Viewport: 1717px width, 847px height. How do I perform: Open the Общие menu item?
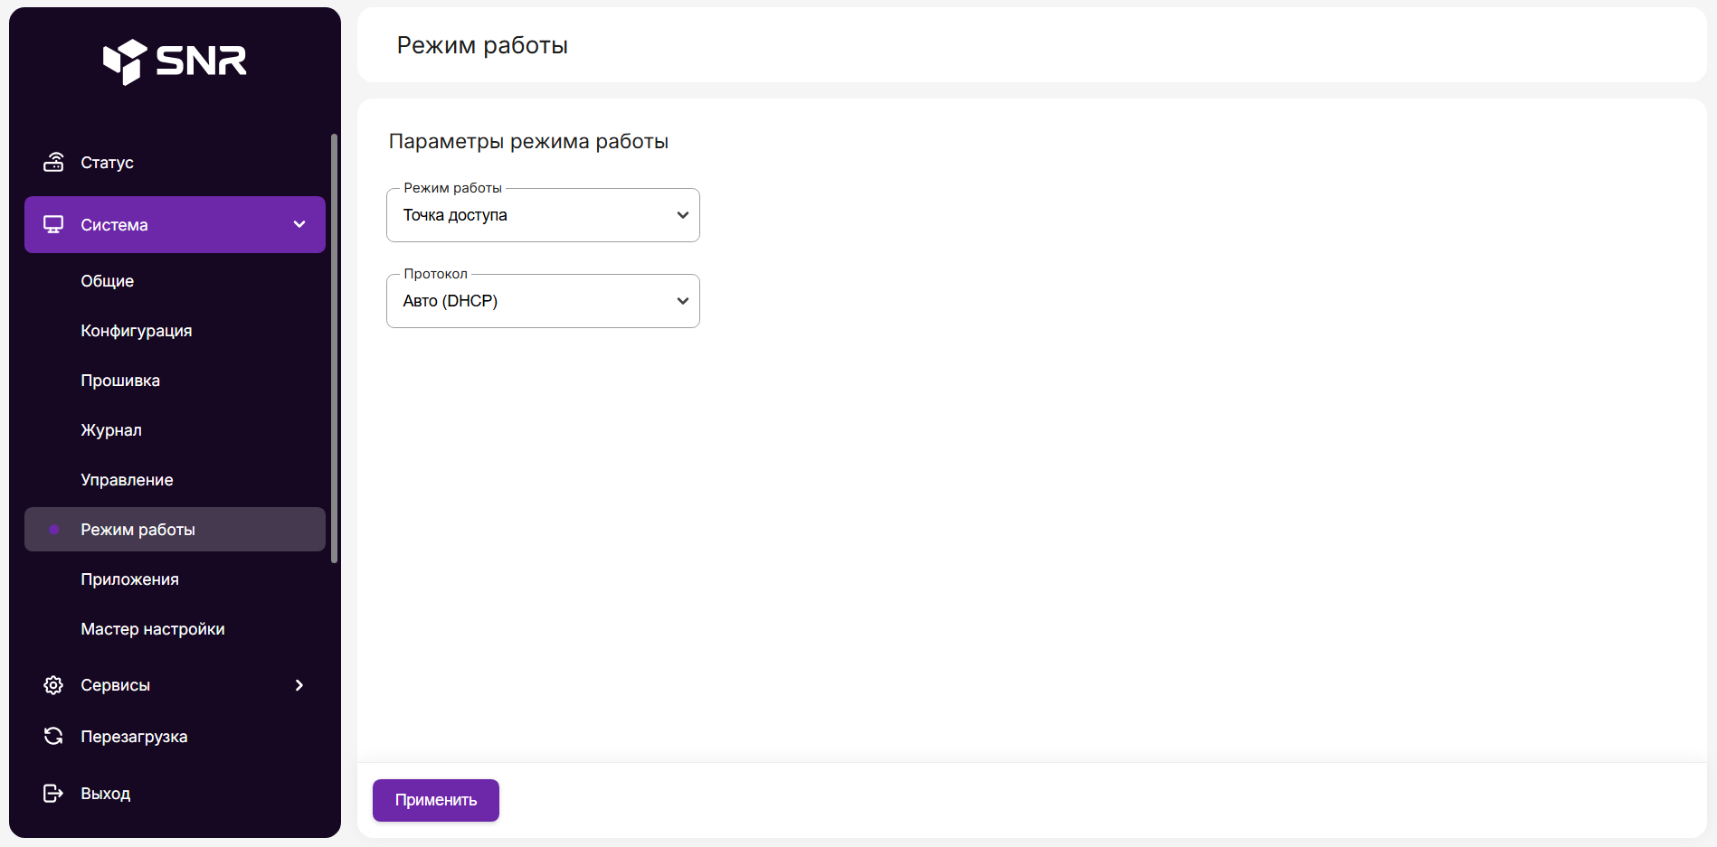(x=108, y=281)
